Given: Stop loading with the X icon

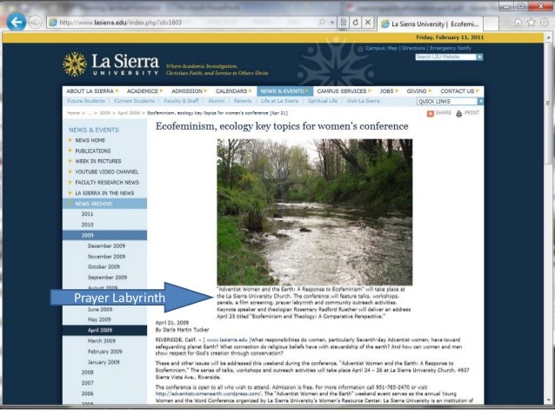Looking at the screenshot, I should 368,23.
